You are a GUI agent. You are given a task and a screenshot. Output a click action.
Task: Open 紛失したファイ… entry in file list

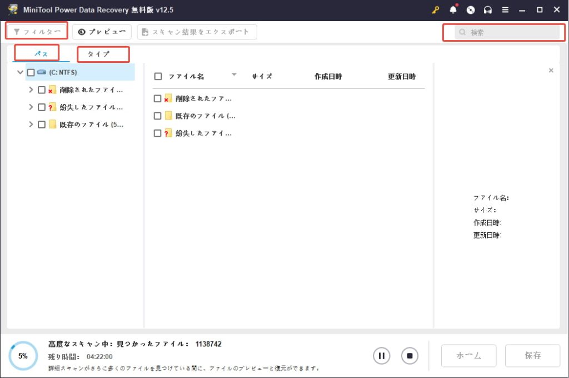click(203, 133)
